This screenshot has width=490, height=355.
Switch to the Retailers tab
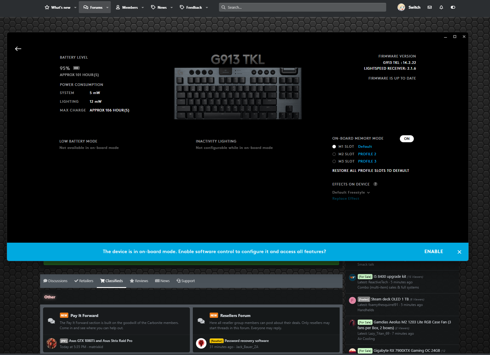click(84, 281)
